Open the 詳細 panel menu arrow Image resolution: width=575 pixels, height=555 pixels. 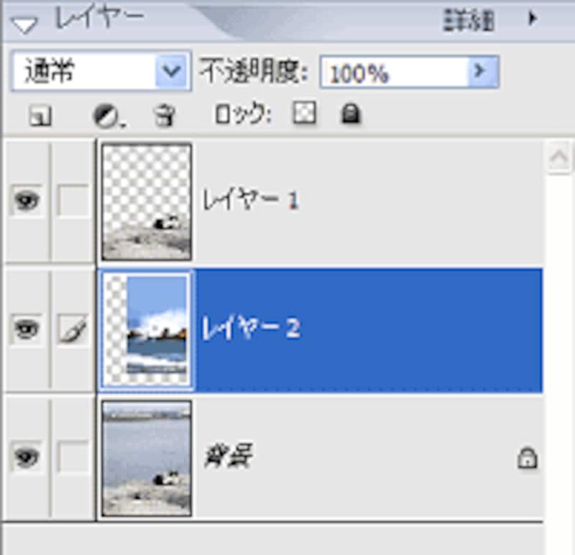click(532, 19)
